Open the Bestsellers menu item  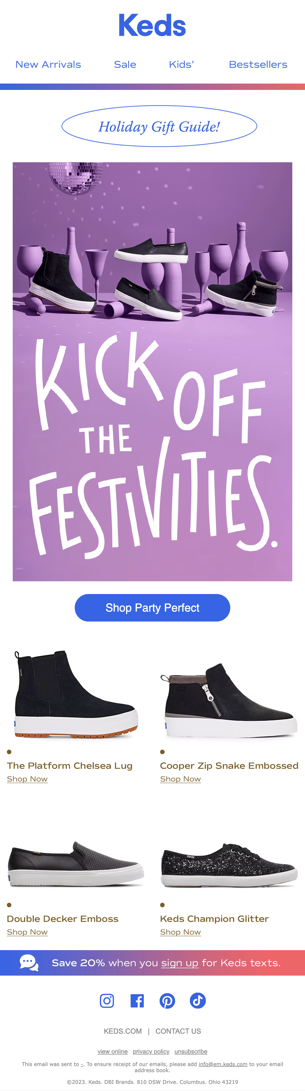click(x=258, y=64)
